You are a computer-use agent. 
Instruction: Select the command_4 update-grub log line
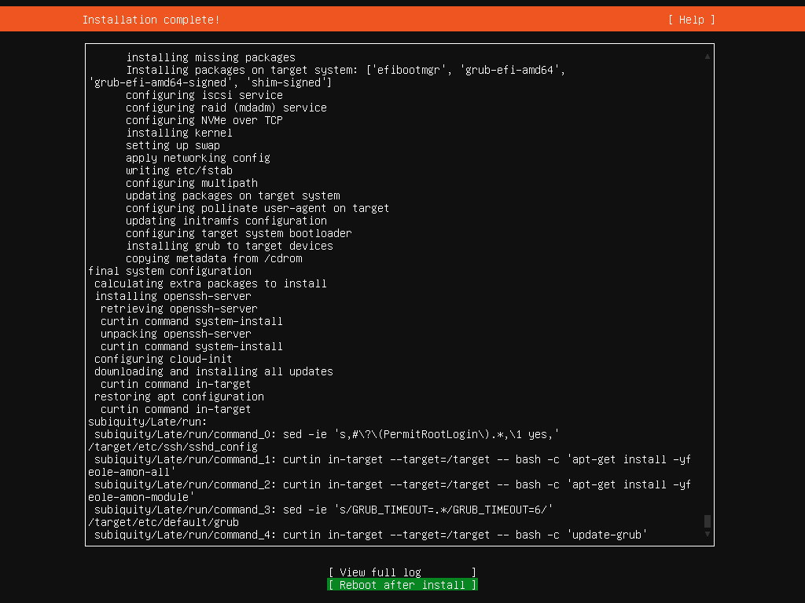coord(369,535)
